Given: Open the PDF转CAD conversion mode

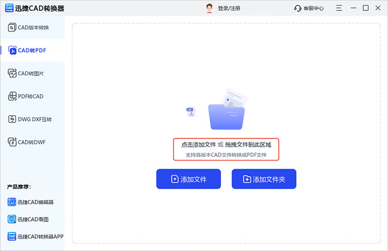Looking at the screenshot, I should [x=32, y=96].
